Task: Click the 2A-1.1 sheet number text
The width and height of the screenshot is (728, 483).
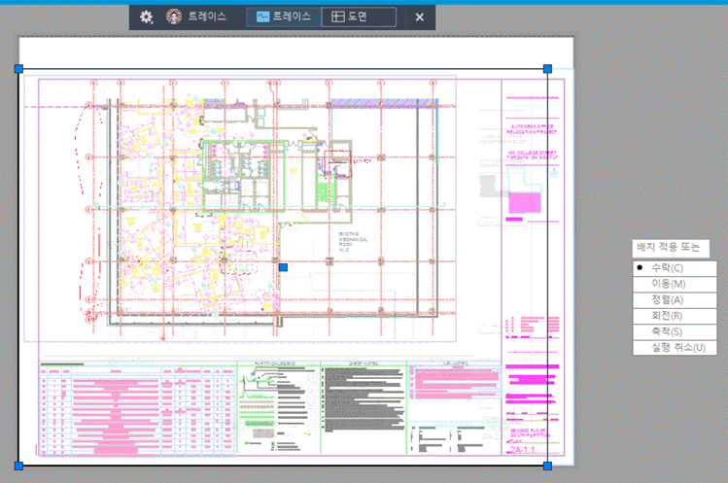Action: click(522, 450)
